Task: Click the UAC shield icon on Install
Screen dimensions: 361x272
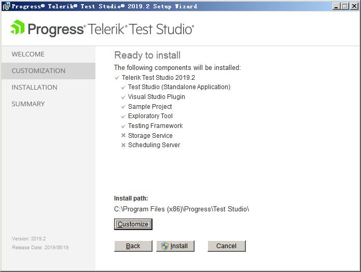Action: pyautogui.click(x=165, y=246)
